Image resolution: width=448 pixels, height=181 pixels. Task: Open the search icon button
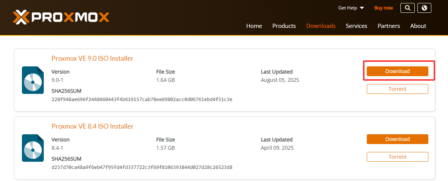point(407,8)
